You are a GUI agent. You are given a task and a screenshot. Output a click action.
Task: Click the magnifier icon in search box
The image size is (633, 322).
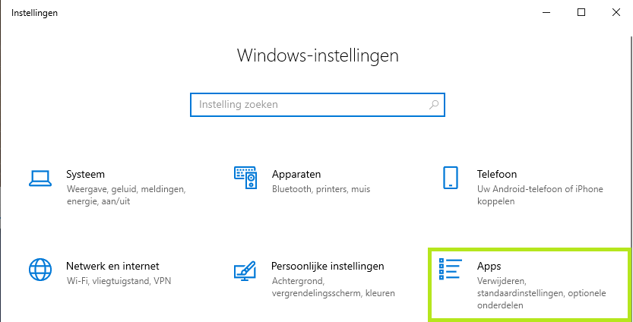(x=434, y=105)
